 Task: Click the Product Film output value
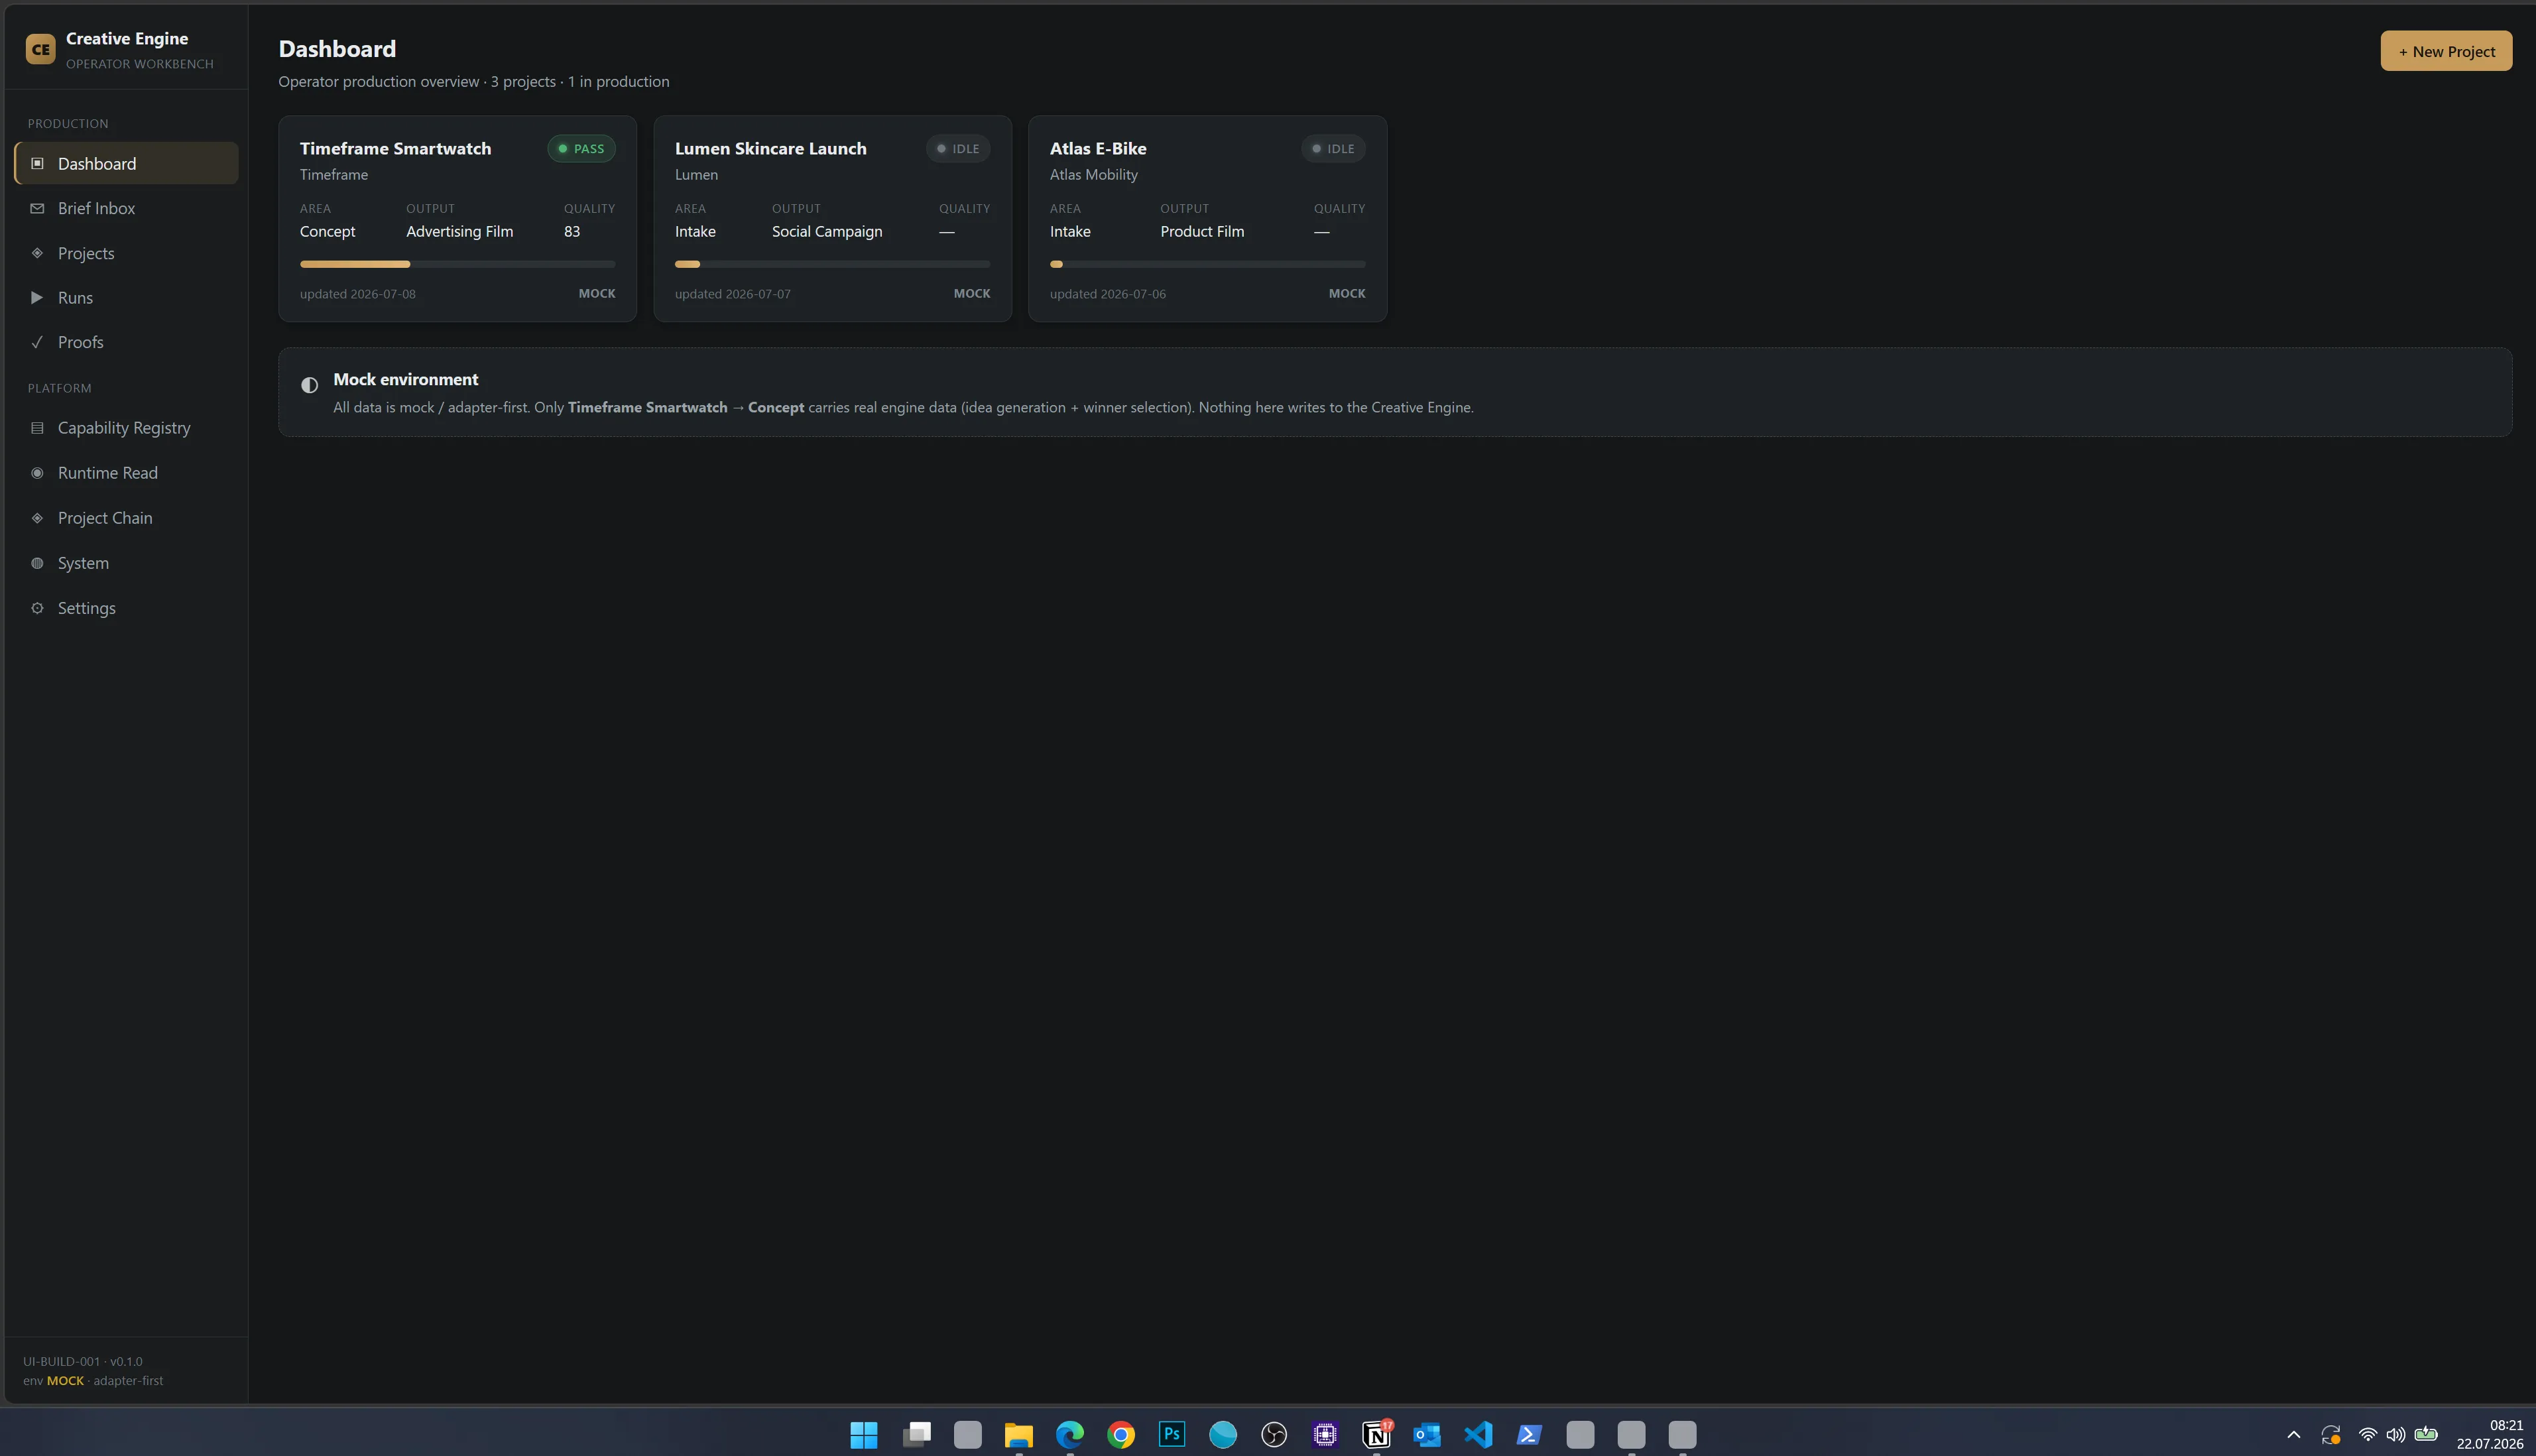coord(1202,231)
